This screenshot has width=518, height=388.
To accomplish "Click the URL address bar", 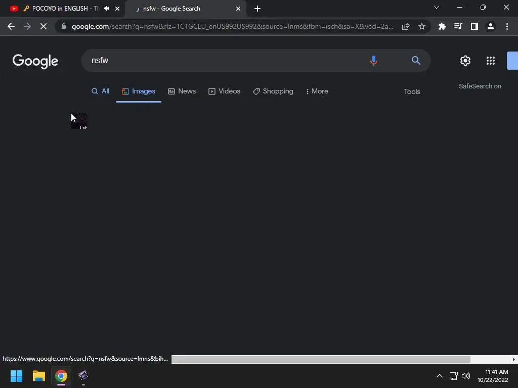I will click(x=232, y=26).
